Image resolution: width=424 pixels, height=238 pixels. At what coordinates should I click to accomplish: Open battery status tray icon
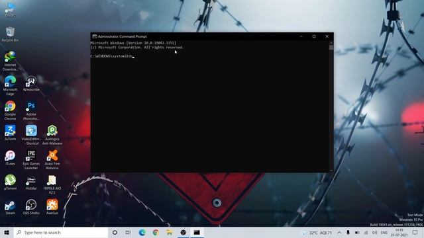pyautogui.click(x=357, y=233)
